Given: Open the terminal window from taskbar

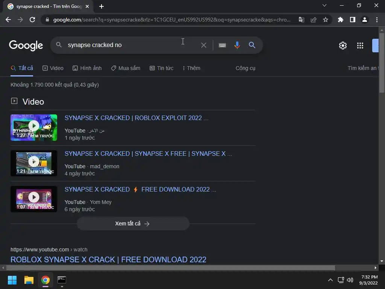Looking at the screenshot, I should [x=62, y=280].
